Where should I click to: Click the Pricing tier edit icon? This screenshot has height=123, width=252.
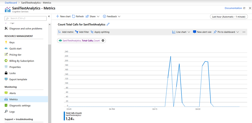click(x=6, y=54)
